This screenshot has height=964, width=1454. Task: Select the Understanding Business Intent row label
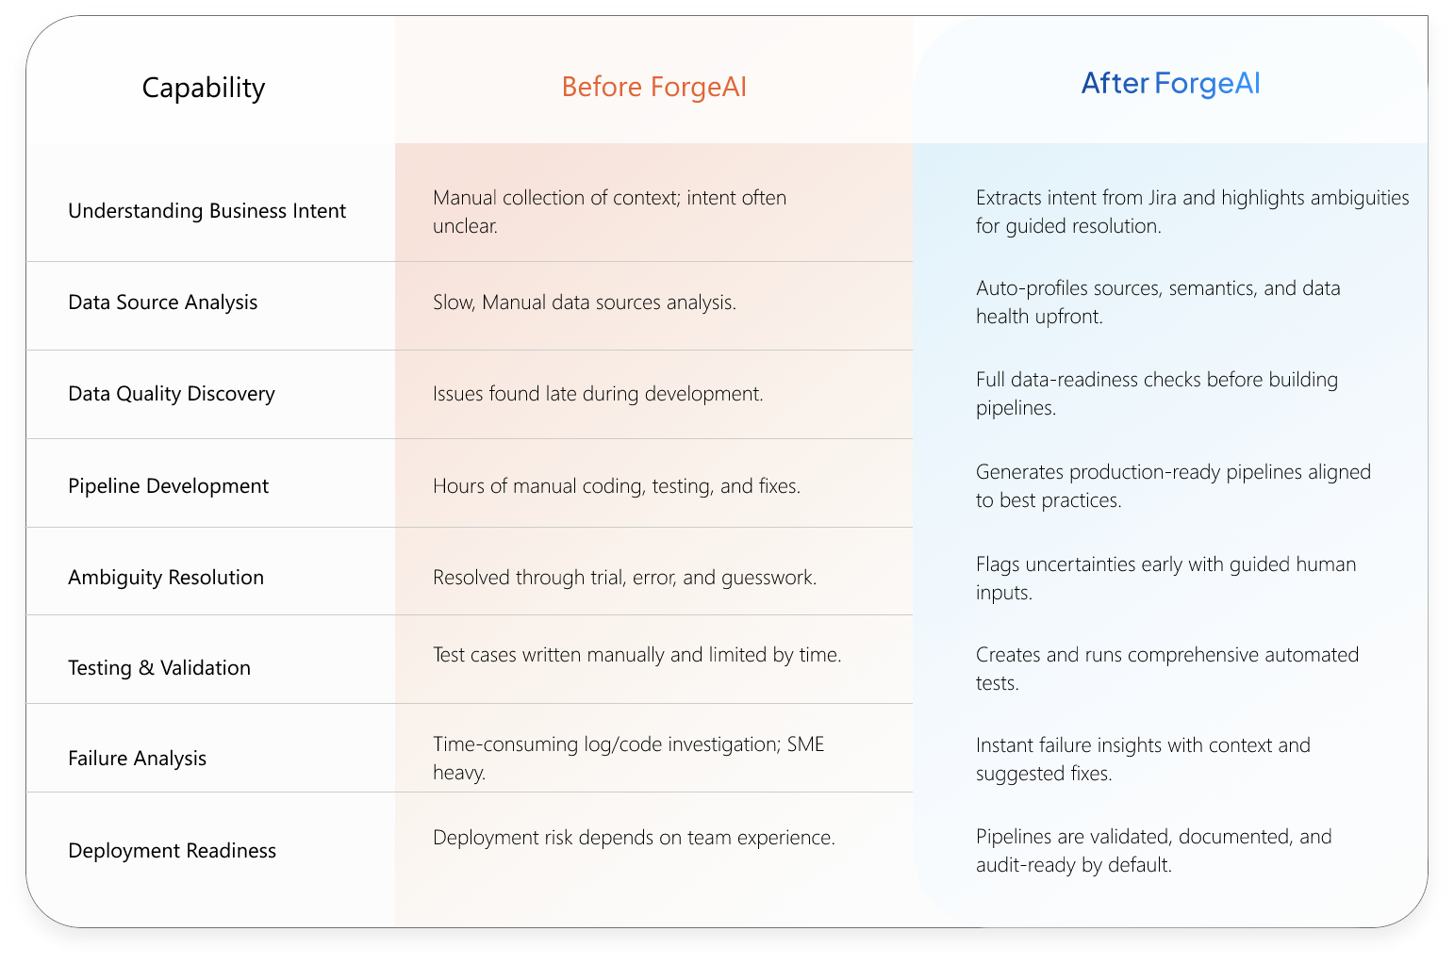coord(207,211)
